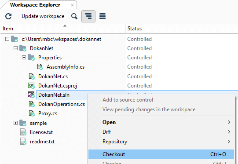This screenshot has height=164, width=238.
Task: Click the AssemblyInfo.cs file icon
Action: 40,67
